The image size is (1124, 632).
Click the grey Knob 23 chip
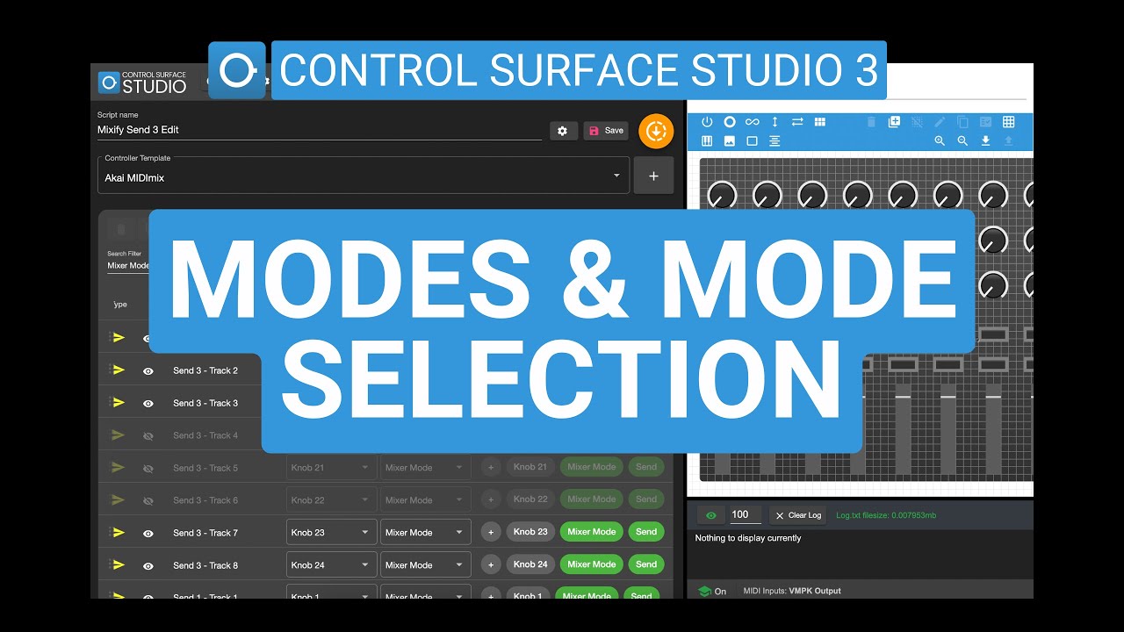pos(530,532)
